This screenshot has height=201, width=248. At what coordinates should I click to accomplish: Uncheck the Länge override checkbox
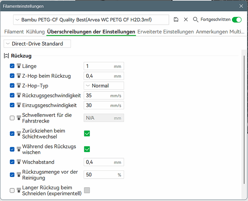(x=12, y=66)
